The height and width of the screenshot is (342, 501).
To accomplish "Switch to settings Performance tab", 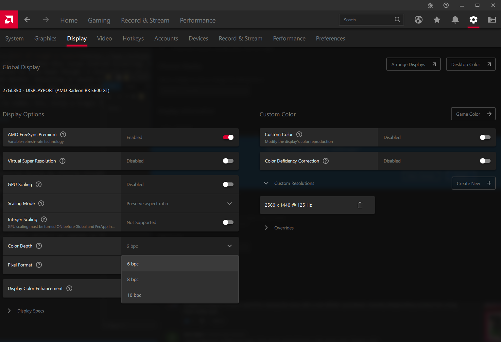I will click(x=289, y=38).
